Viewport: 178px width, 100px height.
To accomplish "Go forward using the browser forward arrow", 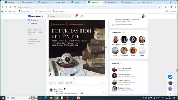I will point(6,7).
